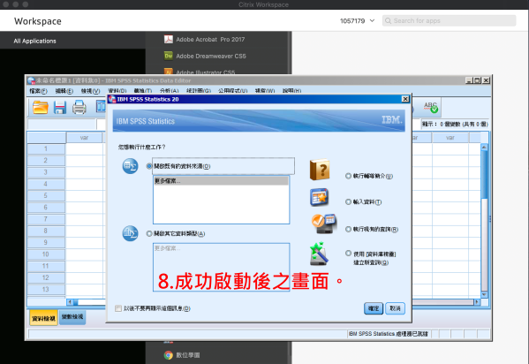Click the Print icon in Data Editor toolbar
This screenshot has height=364, width=529.
(x=79, y=108)
